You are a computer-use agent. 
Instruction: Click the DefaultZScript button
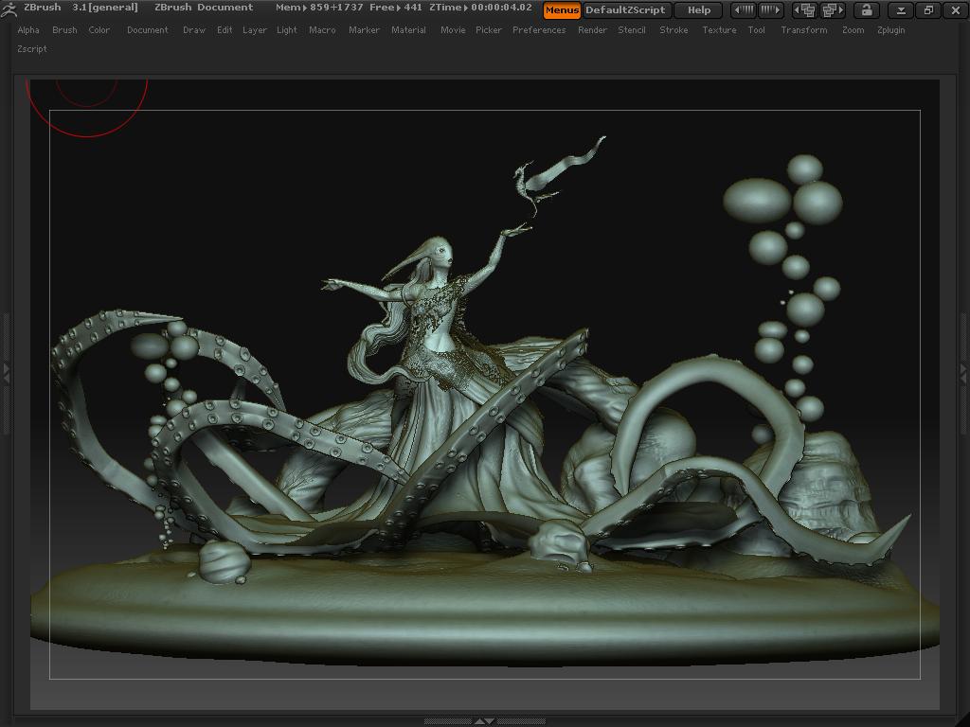pos(625,9)
